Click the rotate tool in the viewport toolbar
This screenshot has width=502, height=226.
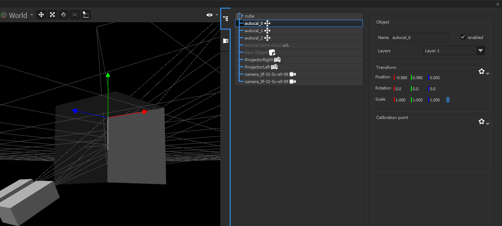[64, 15]
